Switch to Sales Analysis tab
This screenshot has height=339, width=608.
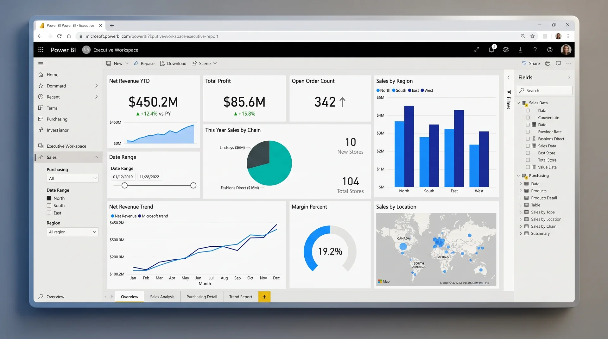click(162, 297)
